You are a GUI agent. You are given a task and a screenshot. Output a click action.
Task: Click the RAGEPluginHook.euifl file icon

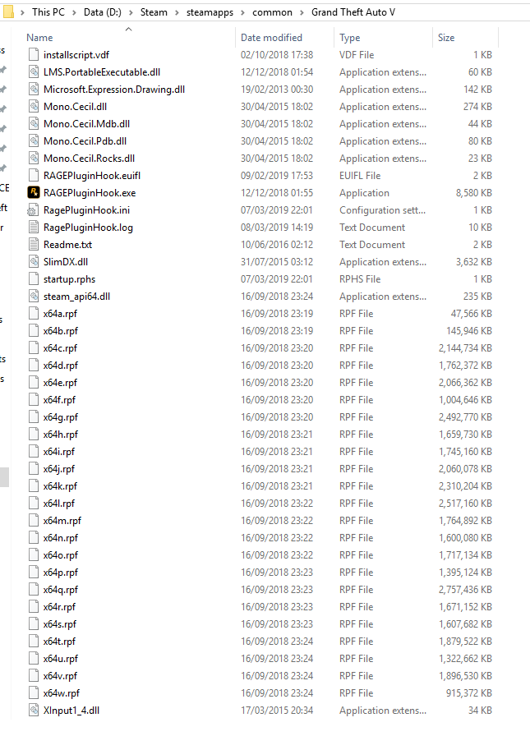(x=34, y=176)
